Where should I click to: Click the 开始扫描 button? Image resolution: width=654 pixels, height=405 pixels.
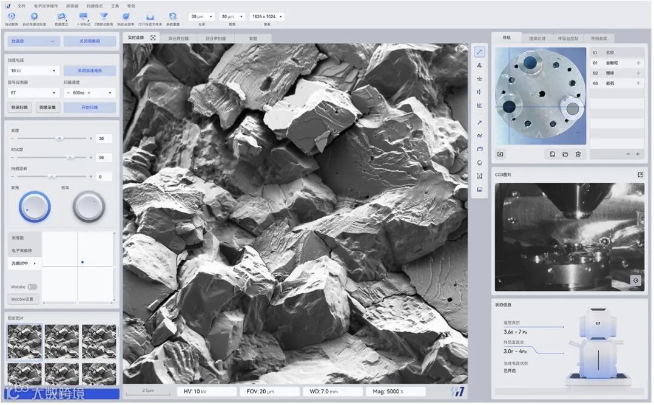(89, 107)
